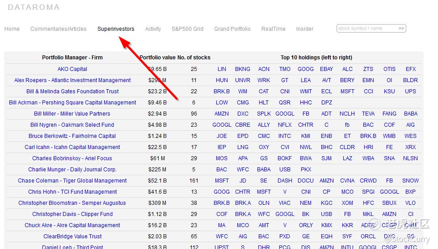This screenshot has width=438, height=249.
Task: Open Chuck Akre - Akre Capital Management
Action: click(72, 225)
